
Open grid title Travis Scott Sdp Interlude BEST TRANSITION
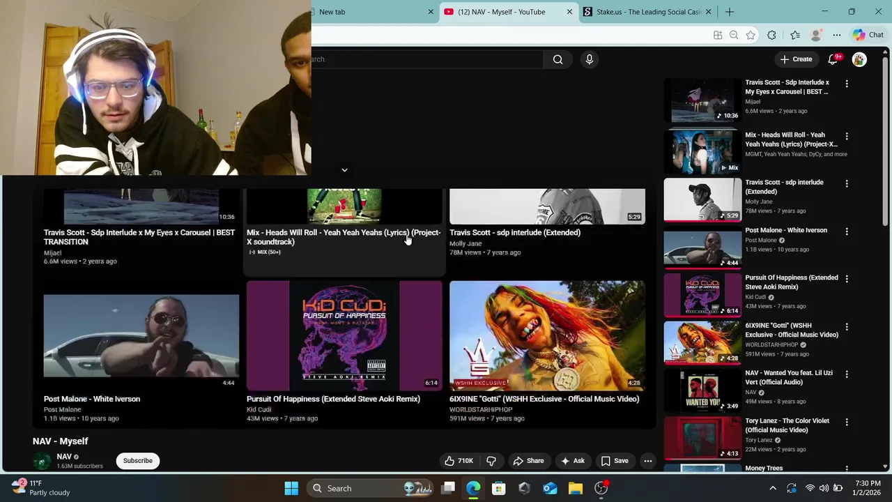click(x=139, y=237)
